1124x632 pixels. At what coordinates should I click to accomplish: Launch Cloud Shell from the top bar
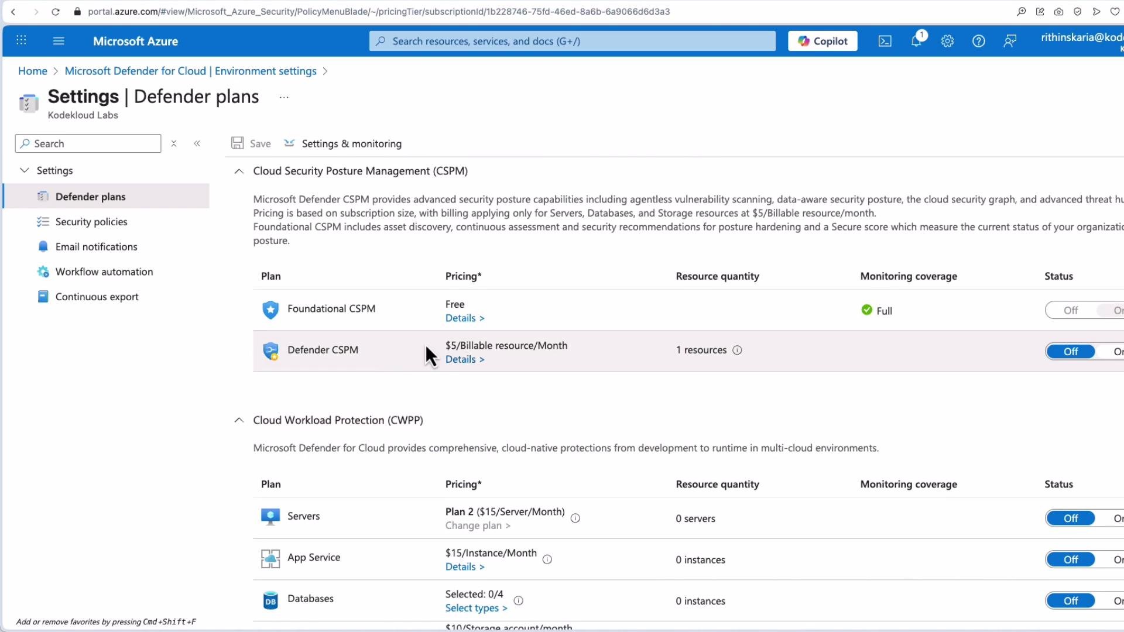point(885,41)
